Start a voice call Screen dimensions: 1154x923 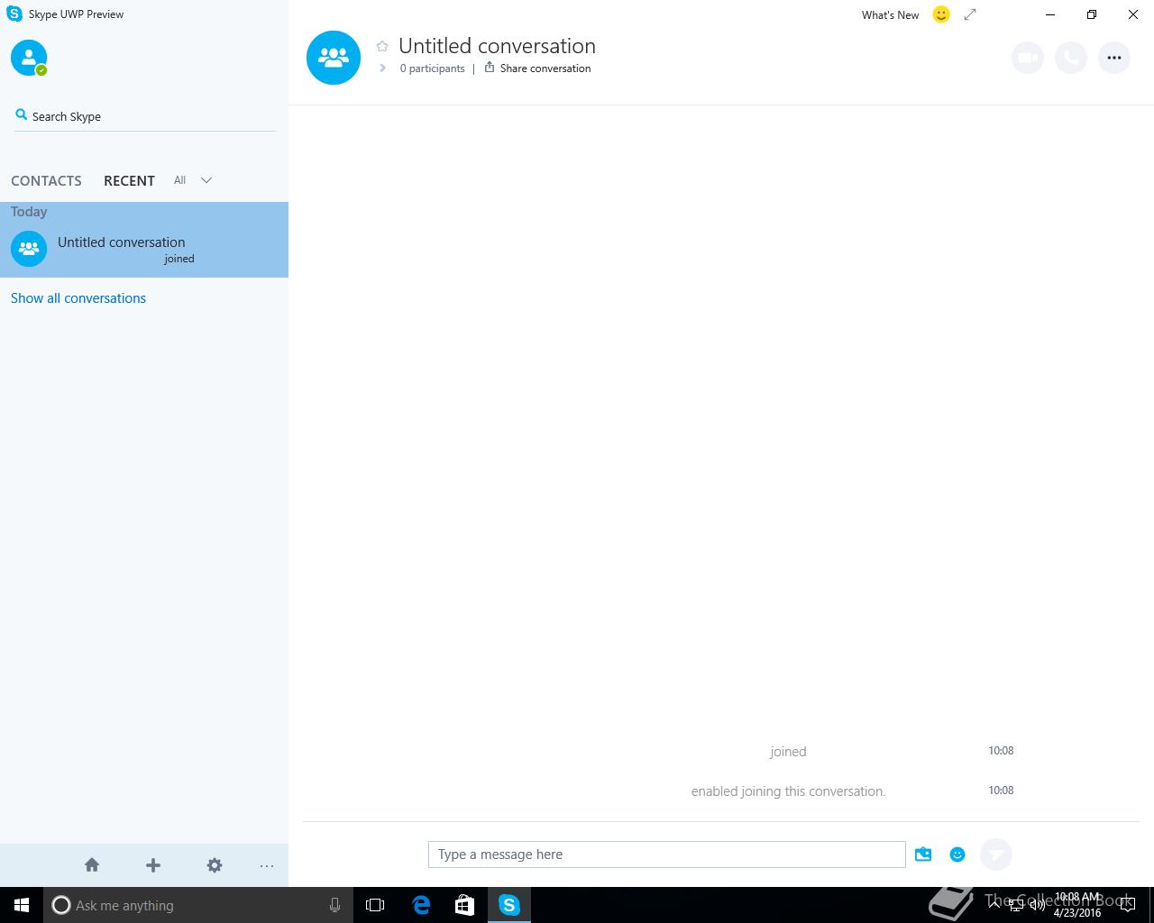point(1071,58)
